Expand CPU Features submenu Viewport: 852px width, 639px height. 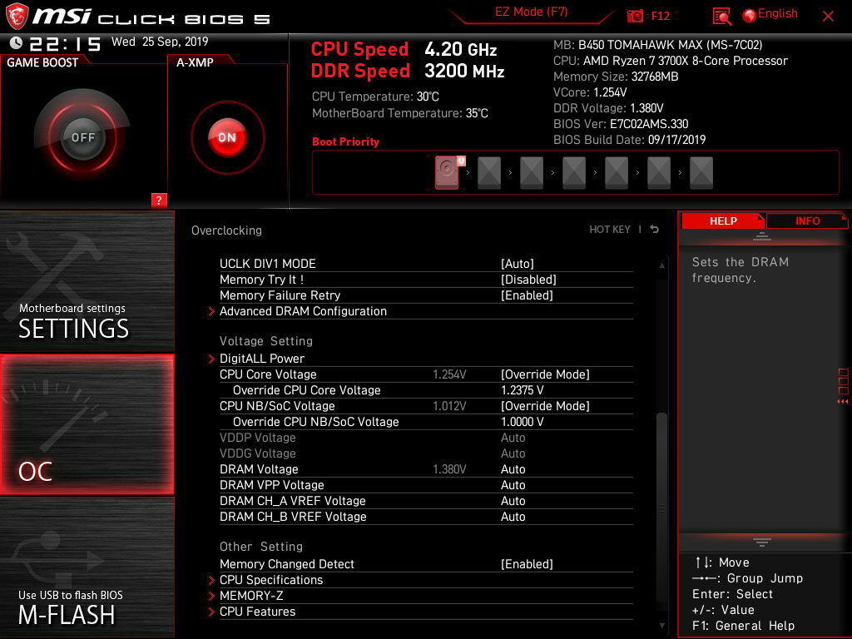(x=258, y=612)
